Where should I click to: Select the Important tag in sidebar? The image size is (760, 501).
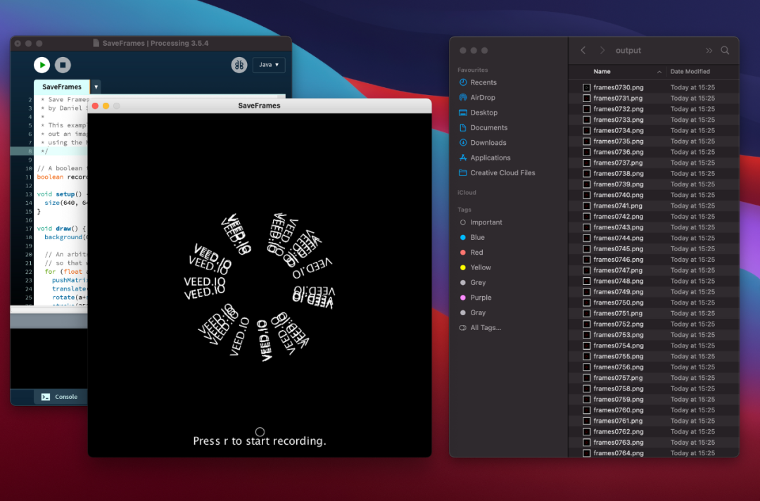(x=481, y=222)
